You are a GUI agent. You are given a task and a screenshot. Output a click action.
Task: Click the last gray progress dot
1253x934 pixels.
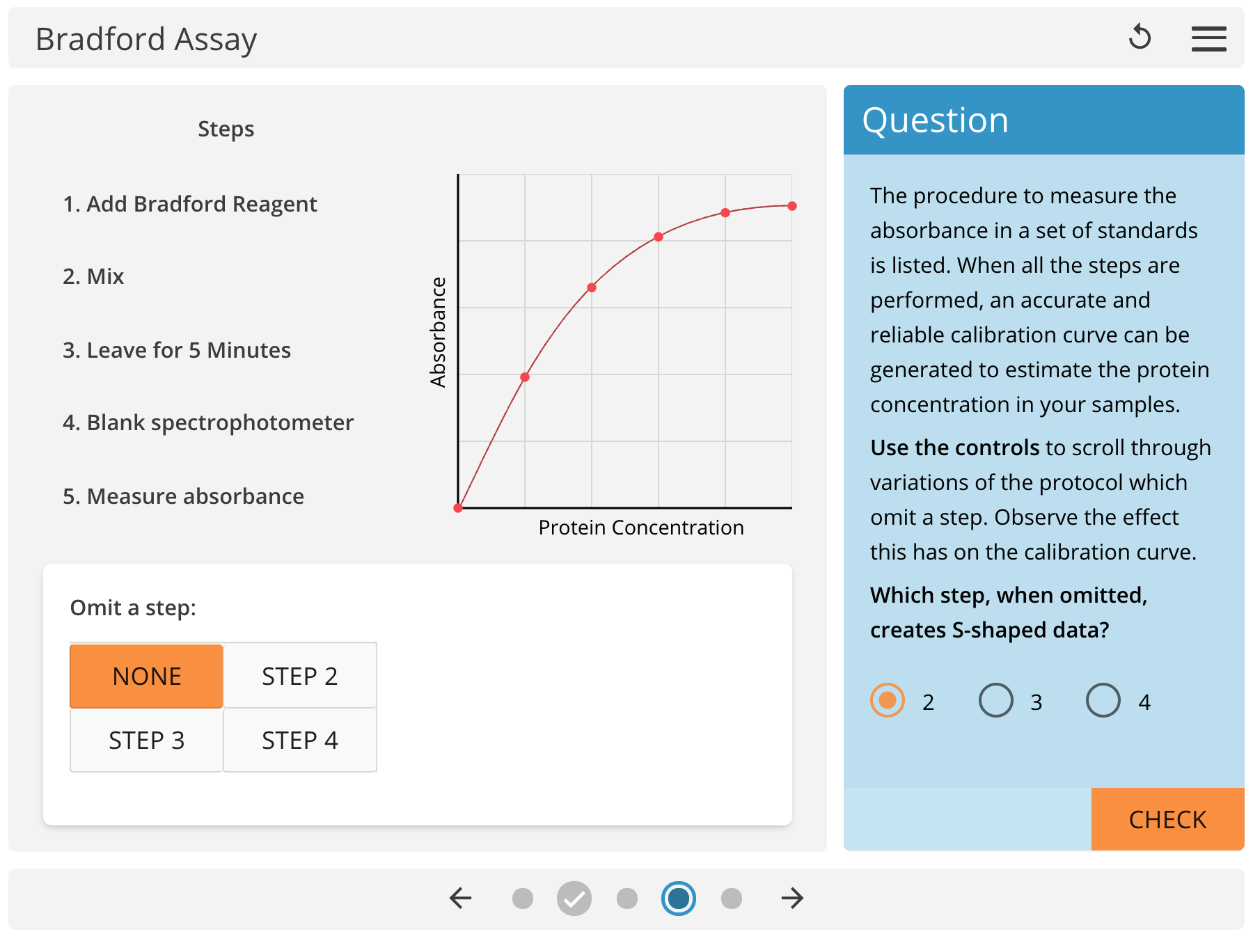click(730, 899)
